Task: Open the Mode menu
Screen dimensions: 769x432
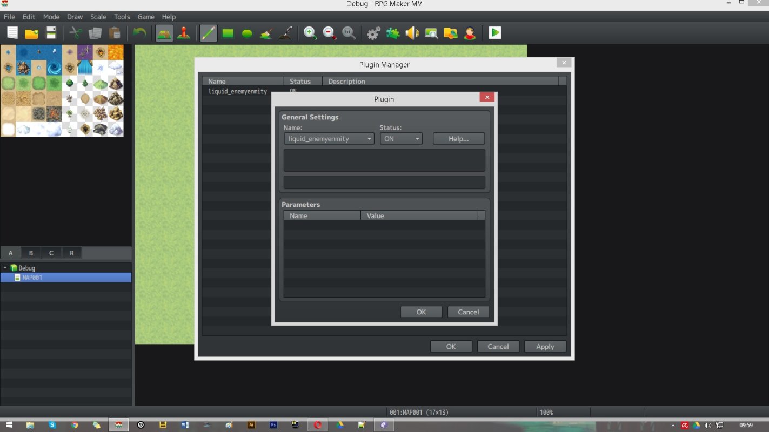Action: tap(51, 17)
